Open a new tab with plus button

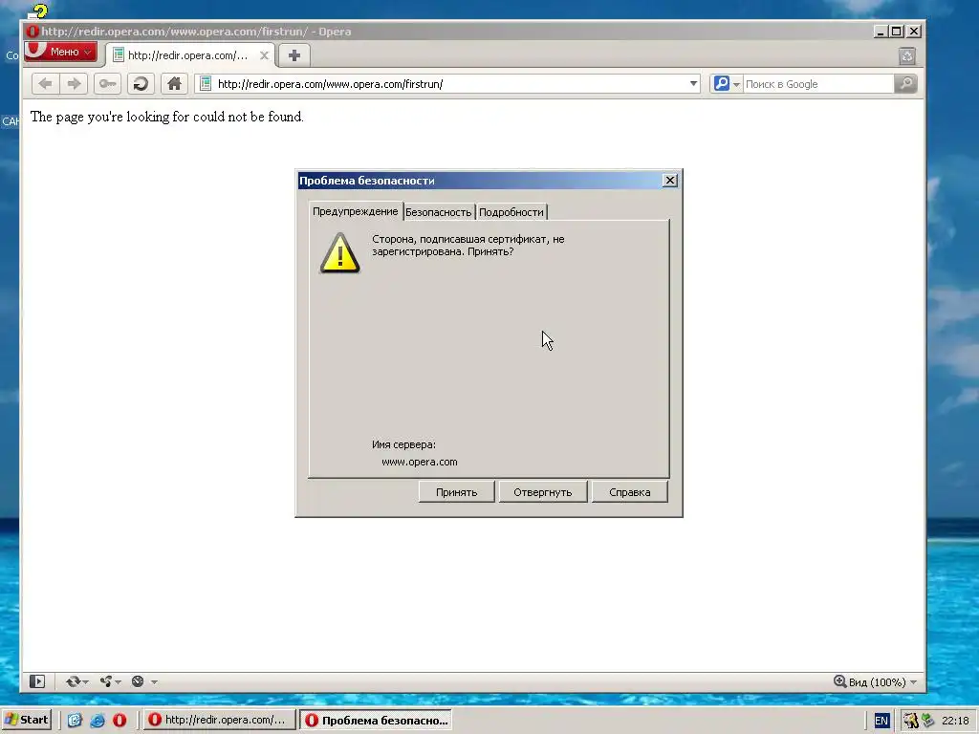click(x=294, y=55)
